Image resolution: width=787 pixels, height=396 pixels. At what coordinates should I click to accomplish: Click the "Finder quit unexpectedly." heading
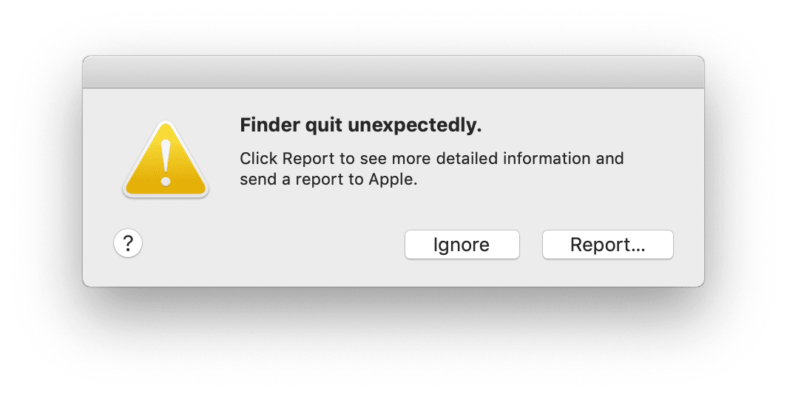pyautogui.click(x=360, y=126)
